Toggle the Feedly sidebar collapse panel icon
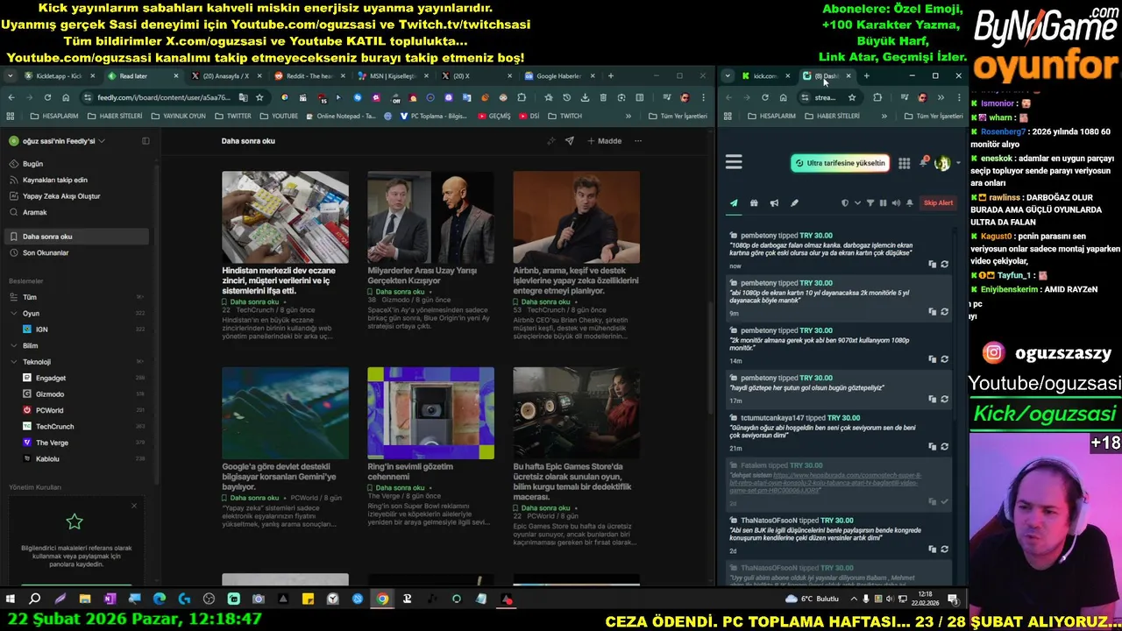The width and height of the screenshot is (1122, 631). coord(146,140)
